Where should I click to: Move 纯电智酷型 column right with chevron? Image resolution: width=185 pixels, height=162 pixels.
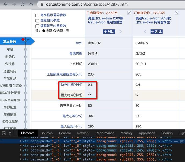121,32
